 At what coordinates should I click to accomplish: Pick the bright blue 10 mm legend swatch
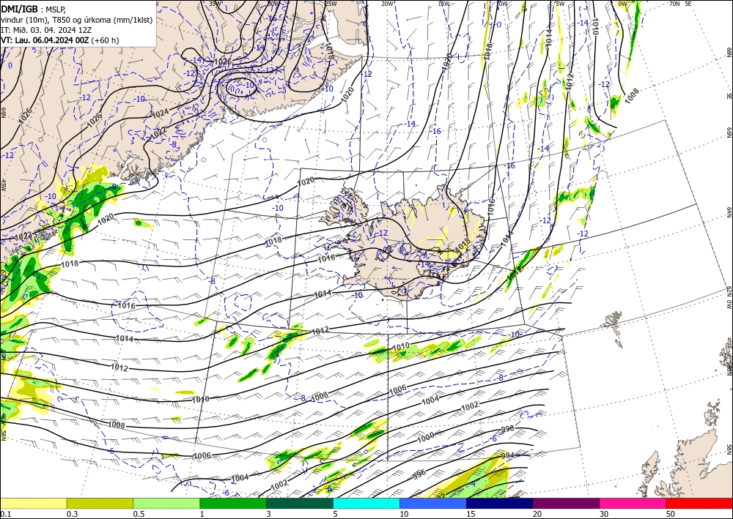pos(433,503)
